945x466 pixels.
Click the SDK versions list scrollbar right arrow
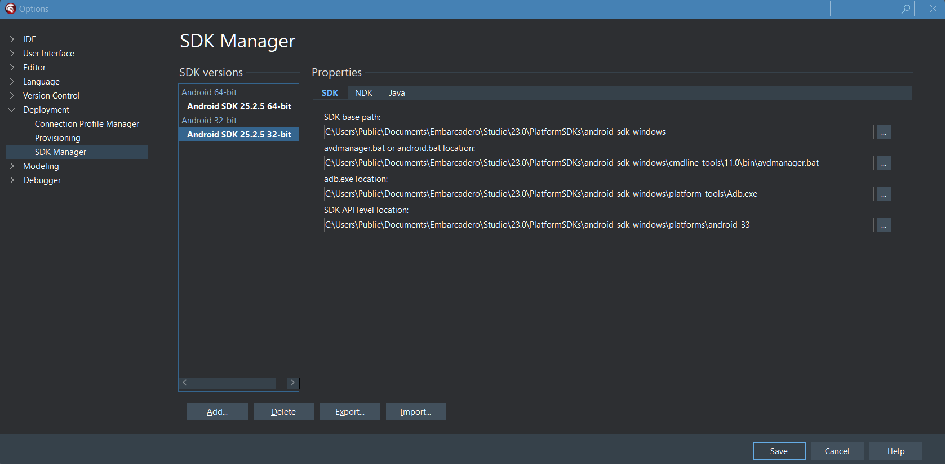[292, 383]
